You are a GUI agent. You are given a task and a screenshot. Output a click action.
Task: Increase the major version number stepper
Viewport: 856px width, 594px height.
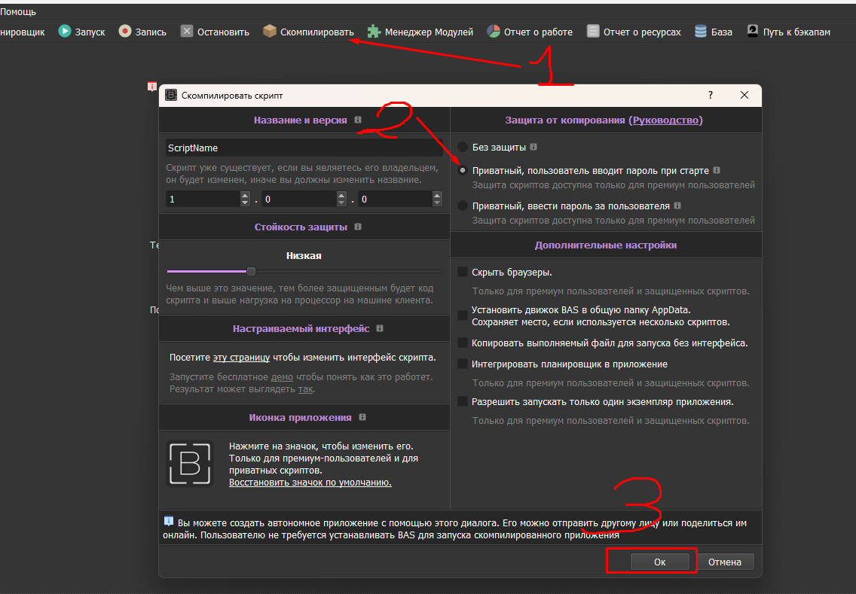pyautogui.click(x=244, y=196)
